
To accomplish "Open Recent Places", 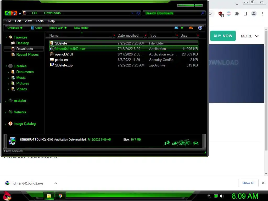I will tap(27, 54).
